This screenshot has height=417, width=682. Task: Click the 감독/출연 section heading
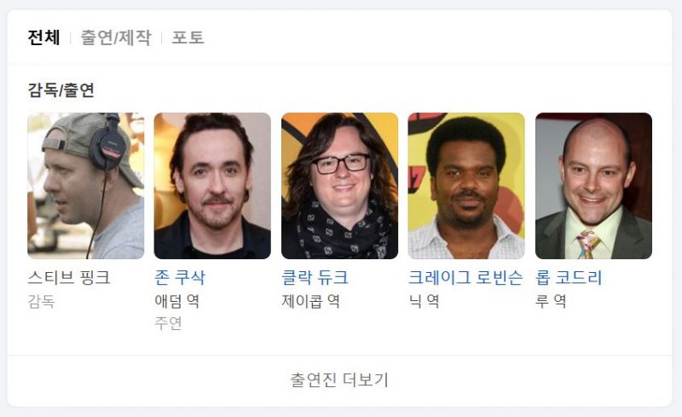[61, 90]
